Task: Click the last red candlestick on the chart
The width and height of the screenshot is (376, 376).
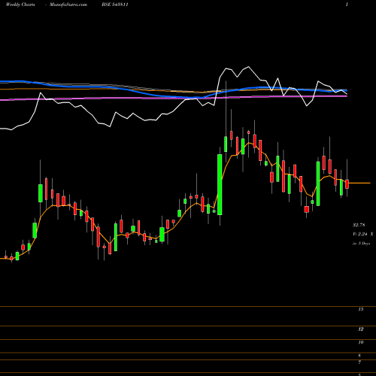Action: point(347,184)
